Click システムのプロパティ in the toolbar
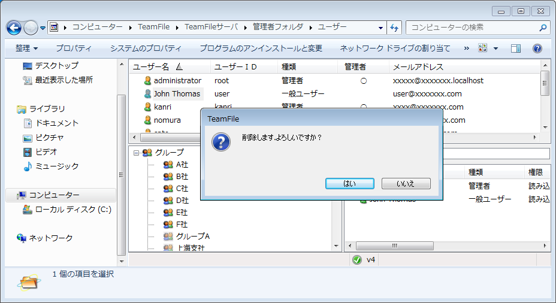 coord(146,48)
